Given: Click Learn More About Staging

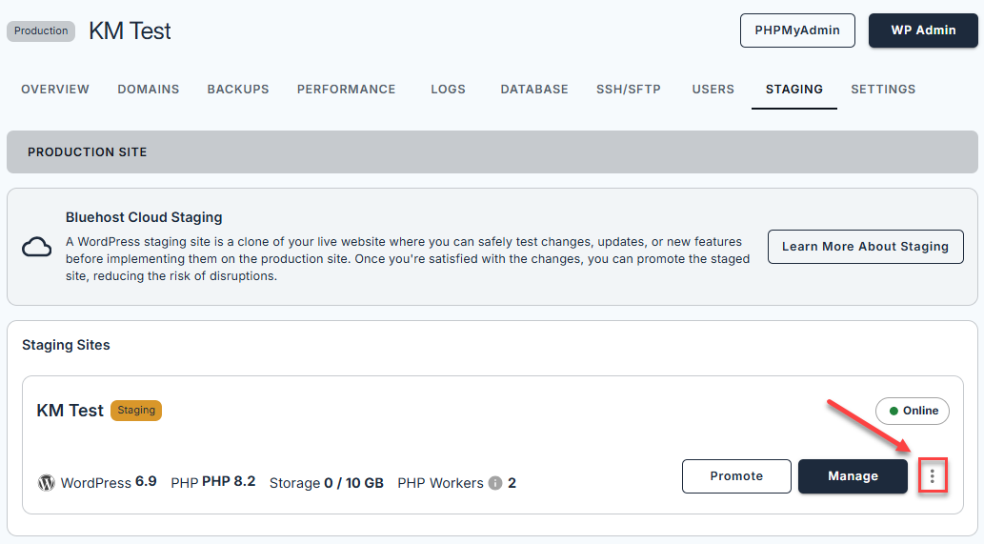Looking at the screenshot, I should pos(865,247).
